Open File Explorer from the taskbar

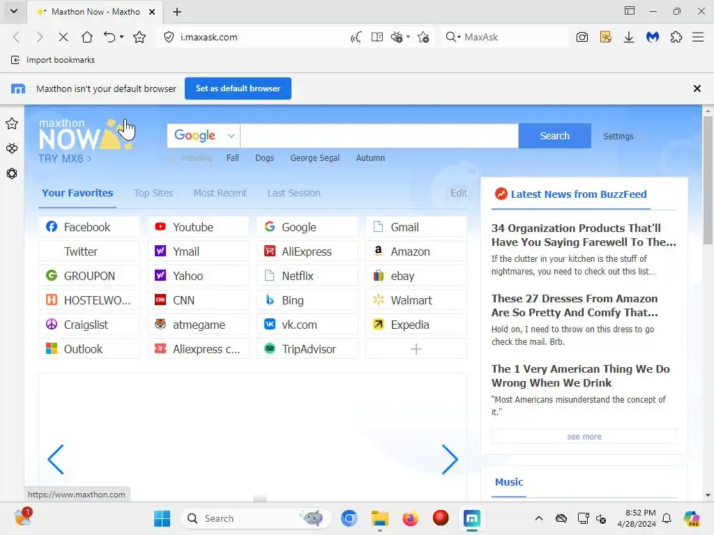point(380,518)
